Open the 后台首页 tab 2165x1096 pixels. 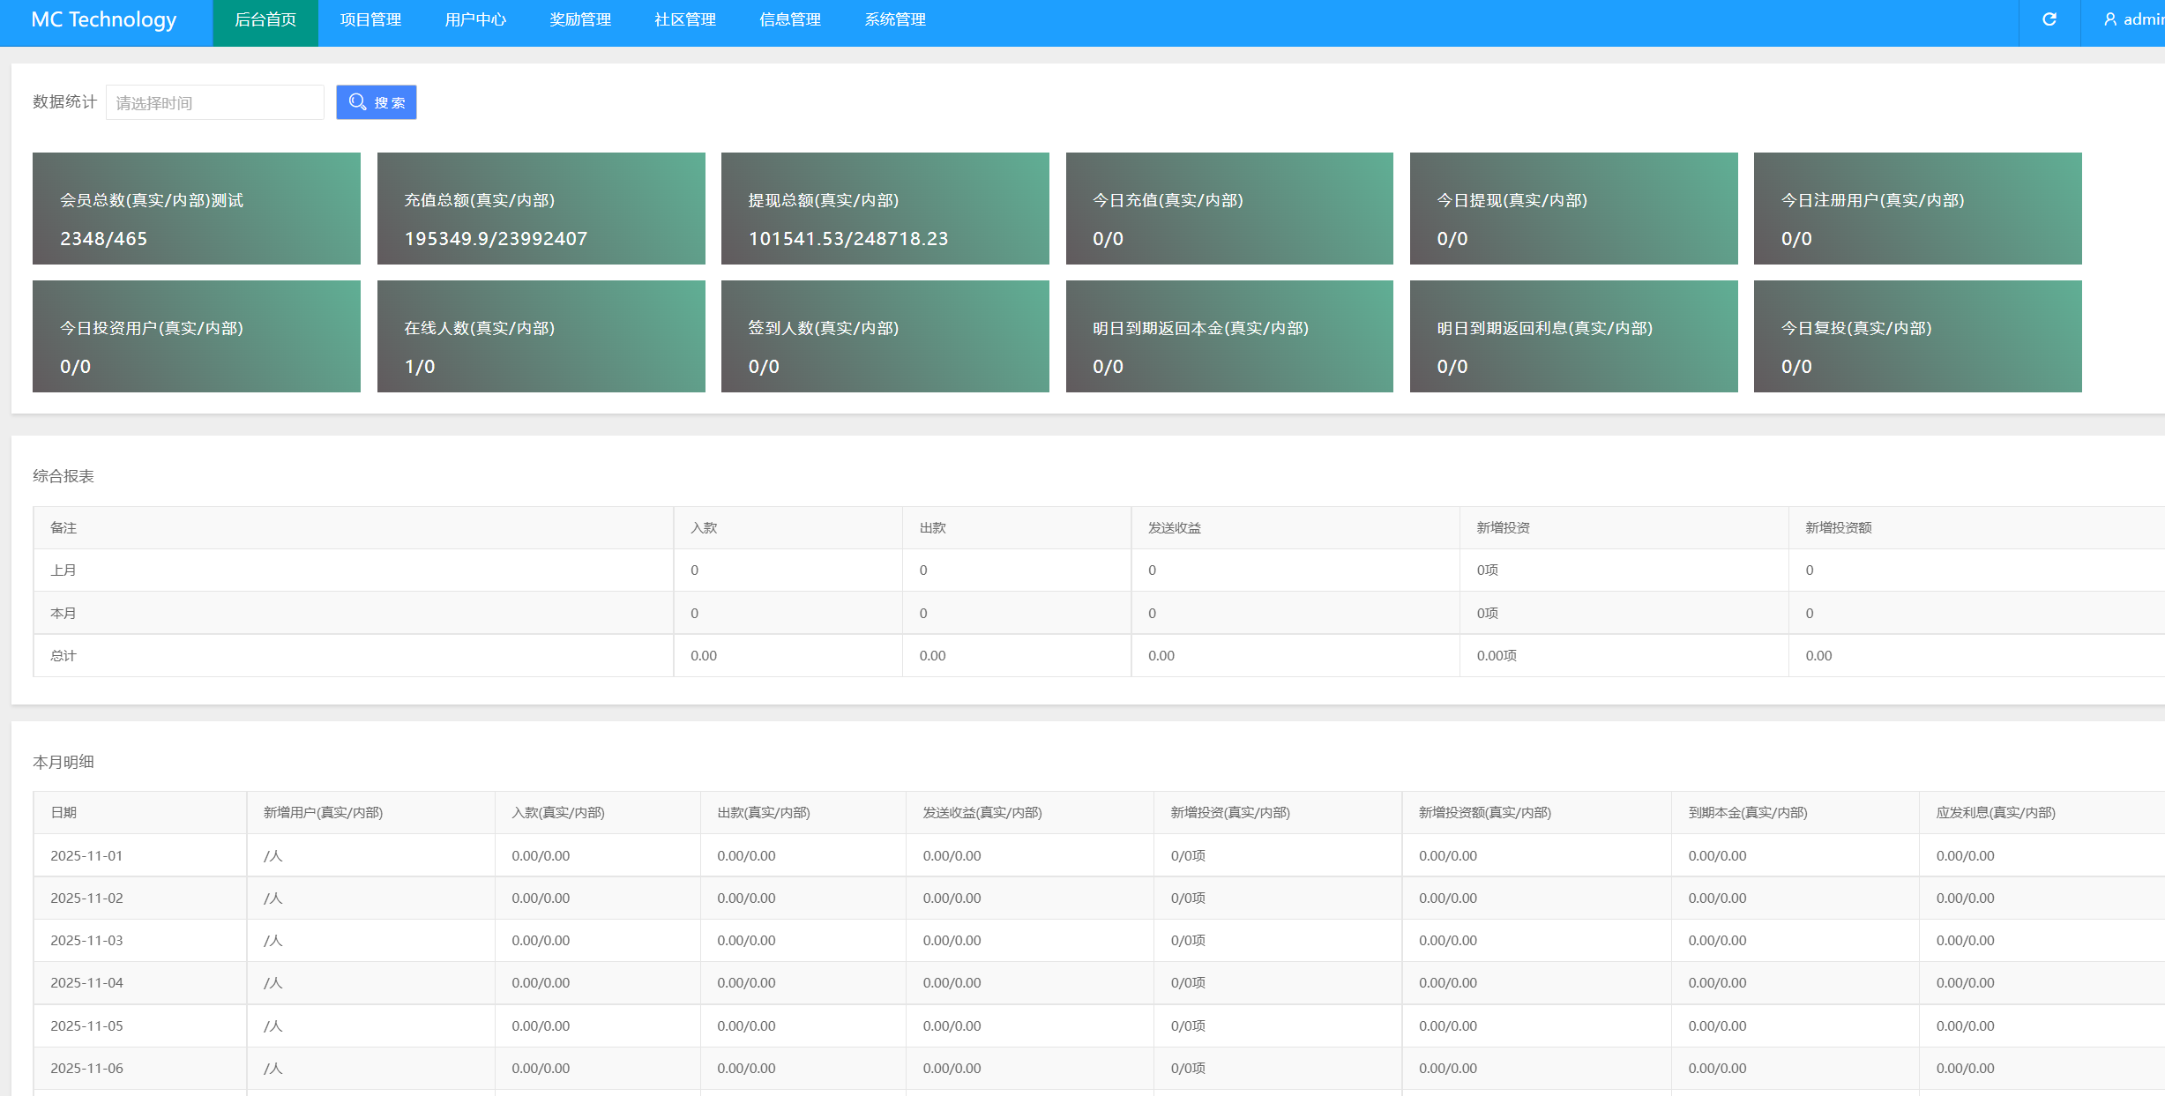tap(265, 20)
